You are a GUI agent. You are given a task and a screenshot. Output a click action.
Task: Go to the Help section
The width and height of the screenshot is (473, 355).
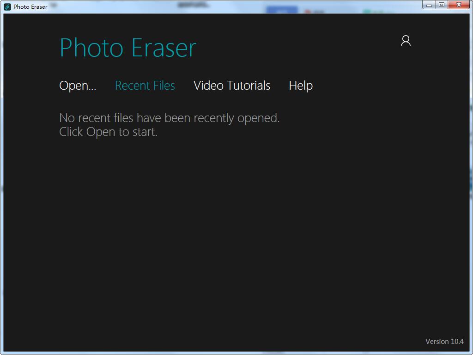(301, 86)
